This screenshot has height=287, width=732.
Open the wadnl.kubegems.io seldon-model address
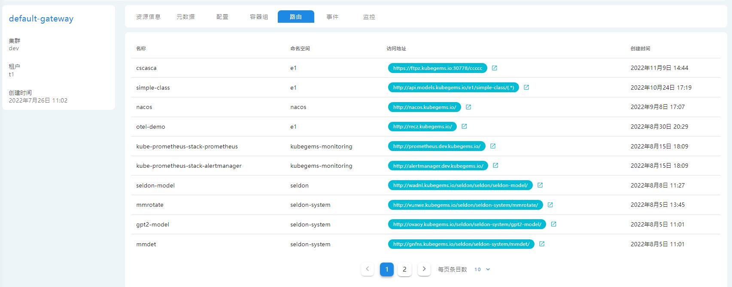coord(460,185)
